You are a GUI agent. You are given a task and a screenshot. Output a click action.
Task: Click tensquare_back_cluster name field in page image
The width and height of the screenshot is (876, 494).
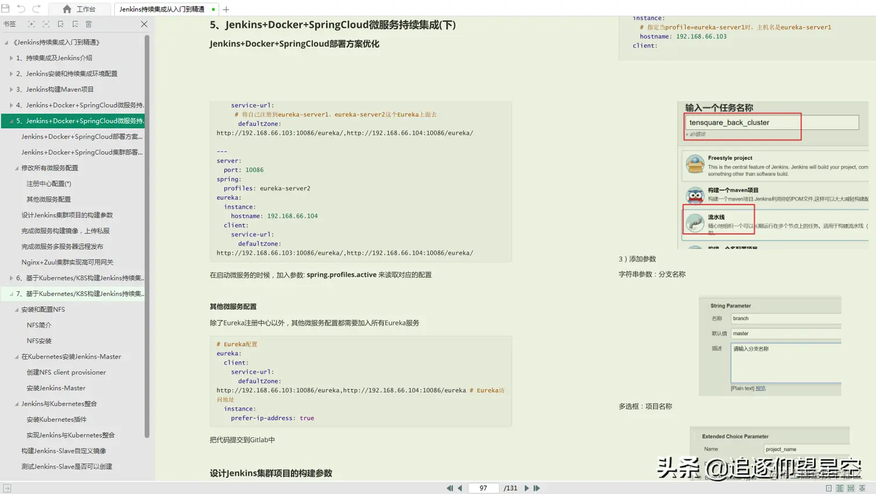(771, 122)
